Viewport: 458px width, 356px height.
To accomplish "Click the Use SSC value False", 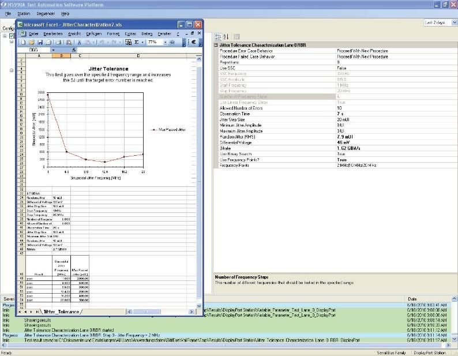I will click(341, 68).
